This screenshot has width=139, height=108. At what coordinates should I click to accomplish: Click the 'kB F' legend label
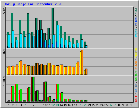pyautogui.click(x=136, y=99)
